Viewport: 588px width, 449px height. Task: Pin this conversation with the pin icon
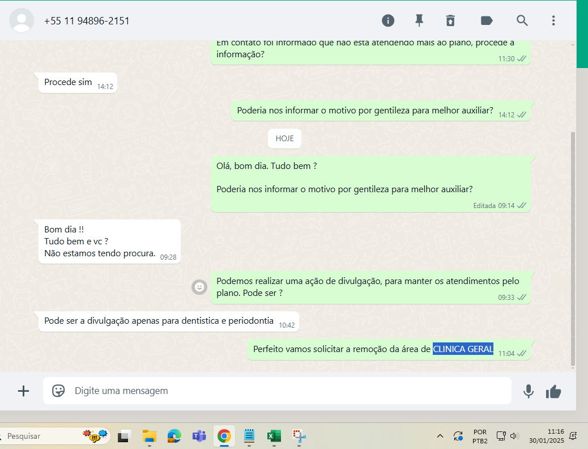pos(419,20)
